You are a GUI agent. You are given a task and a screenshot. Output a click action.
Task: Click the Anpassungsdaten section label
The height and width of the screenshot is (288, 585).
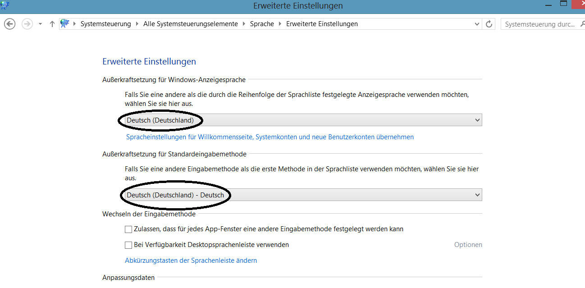[128, 278]
